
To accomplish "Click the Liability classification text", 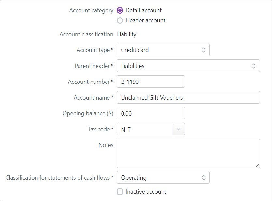I will tap(126, 34).
